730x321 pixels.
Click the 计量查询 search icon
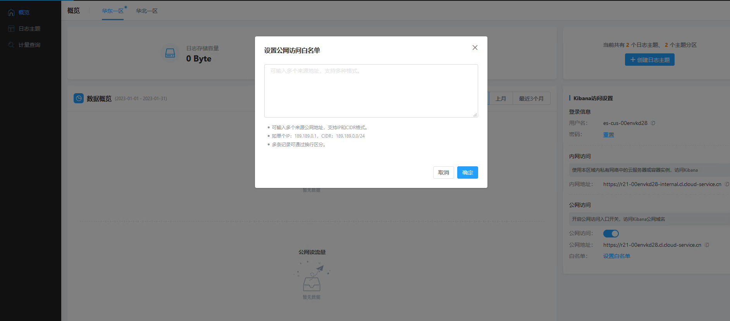11,45
